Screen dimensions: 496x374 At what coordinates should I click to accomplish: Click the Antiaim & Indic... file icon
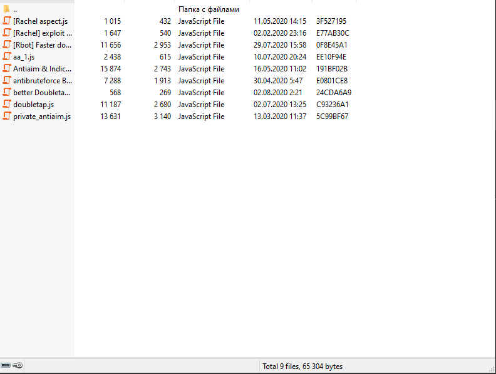pyautogui.click(x=7, y=68)
